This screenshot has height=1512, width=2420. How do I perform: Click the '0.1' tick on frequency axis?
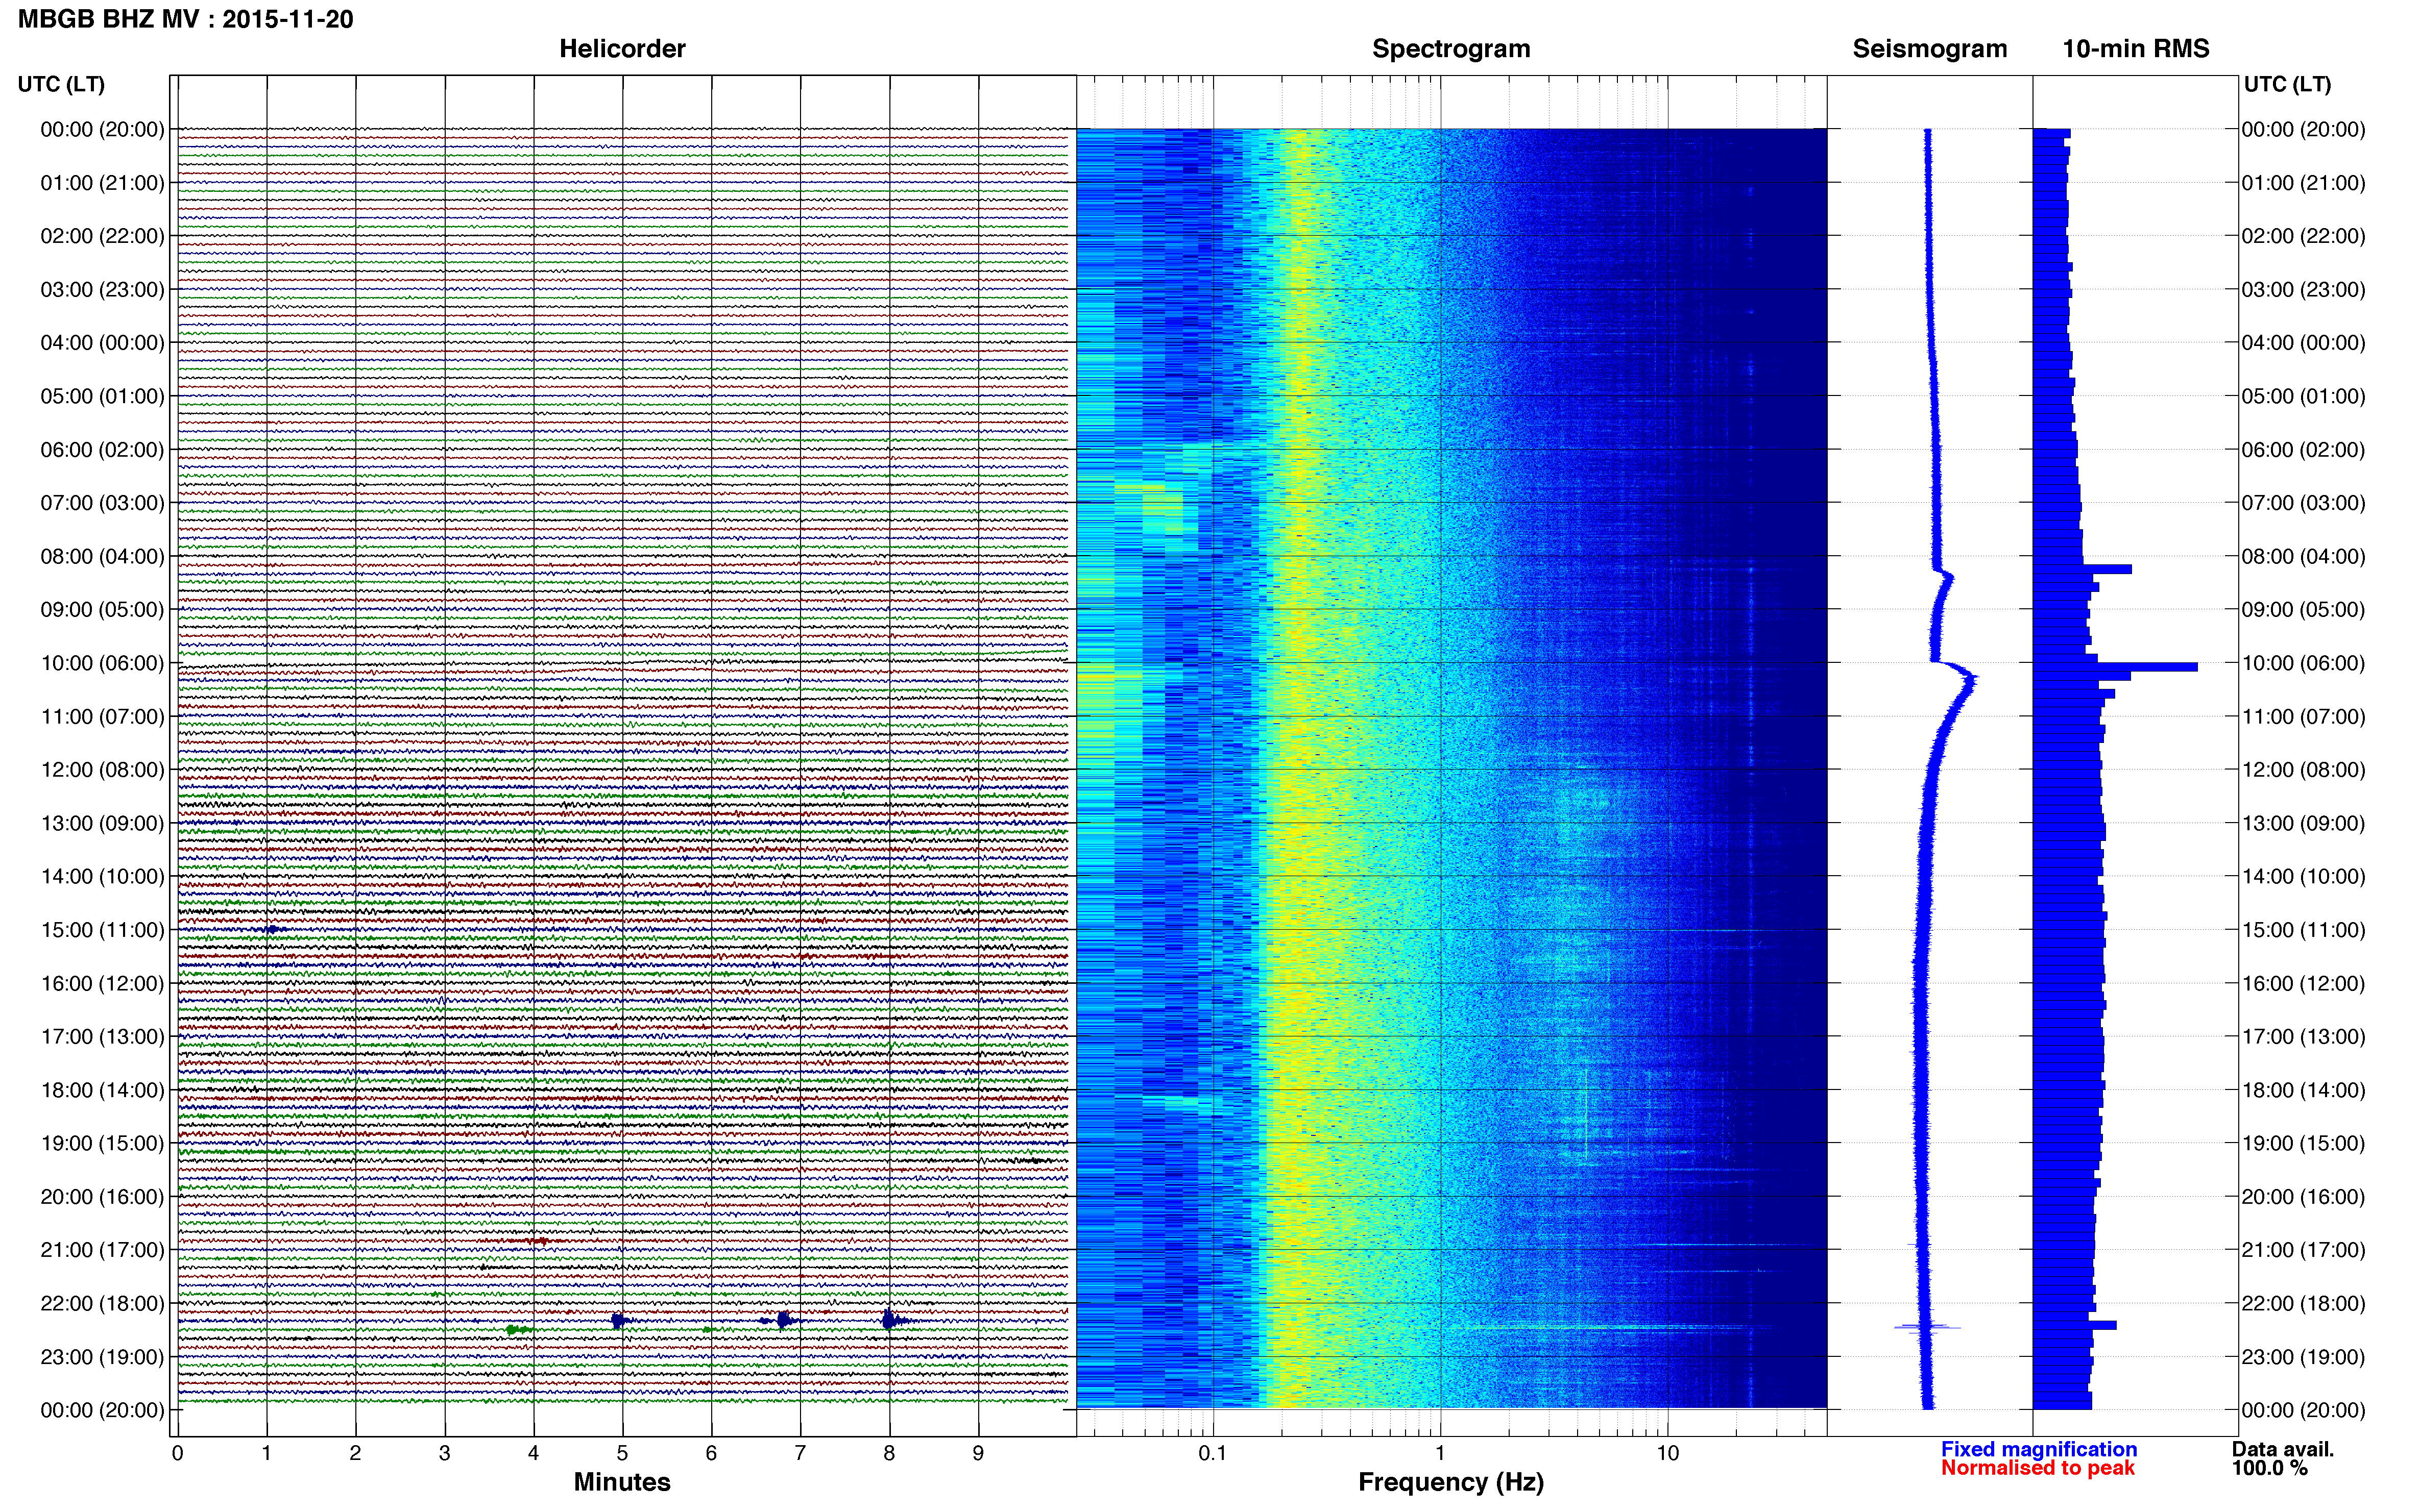(1213, 1453)
